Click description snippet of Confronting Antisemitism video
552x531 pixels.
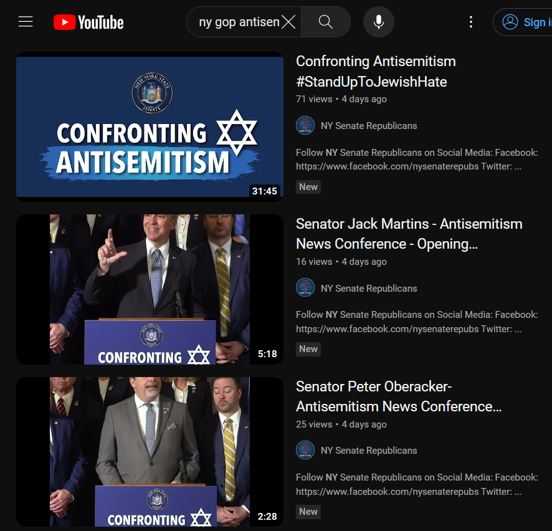(417, 159)
